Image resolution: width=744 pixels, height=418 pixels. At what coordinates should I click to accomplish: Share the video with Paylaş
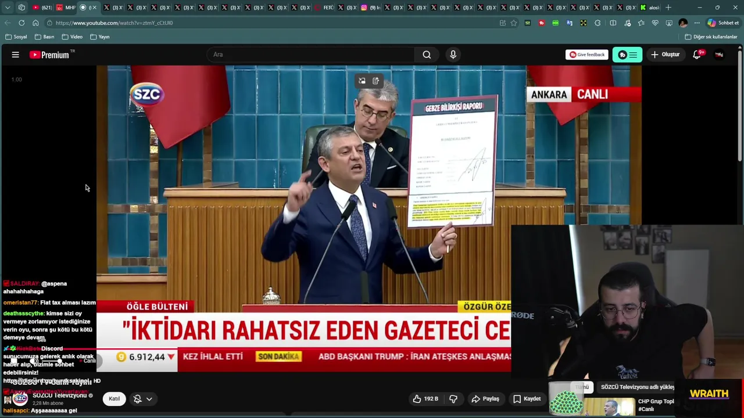click(485, 399)
